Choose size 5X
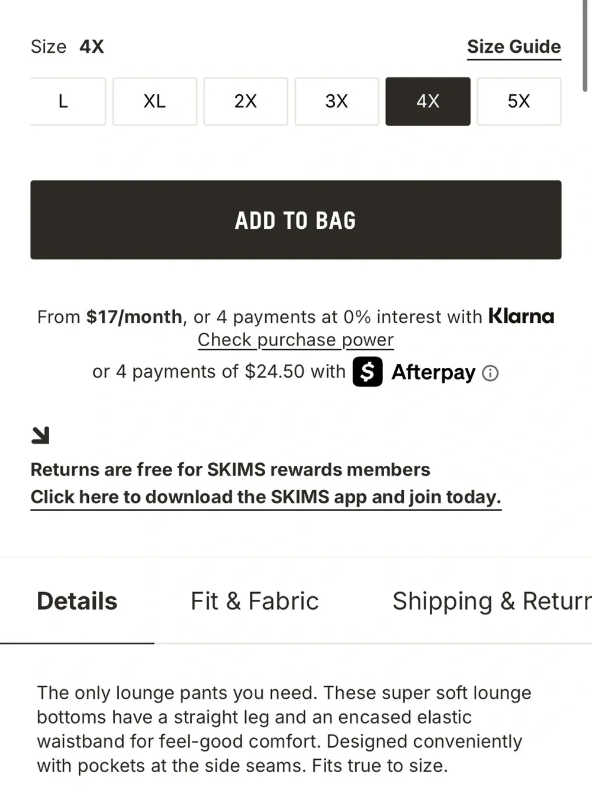 [x=519, y=101]
